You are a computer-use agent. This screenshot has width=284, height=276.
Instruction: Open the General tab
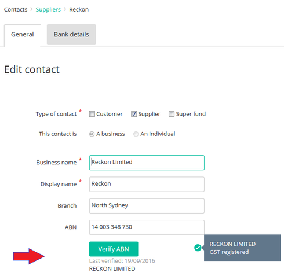point(23,35)
